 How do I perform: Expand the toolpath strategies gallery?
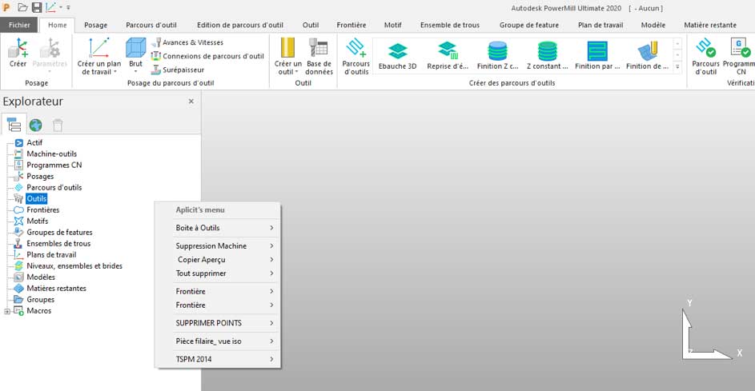[x=677, y=67]
